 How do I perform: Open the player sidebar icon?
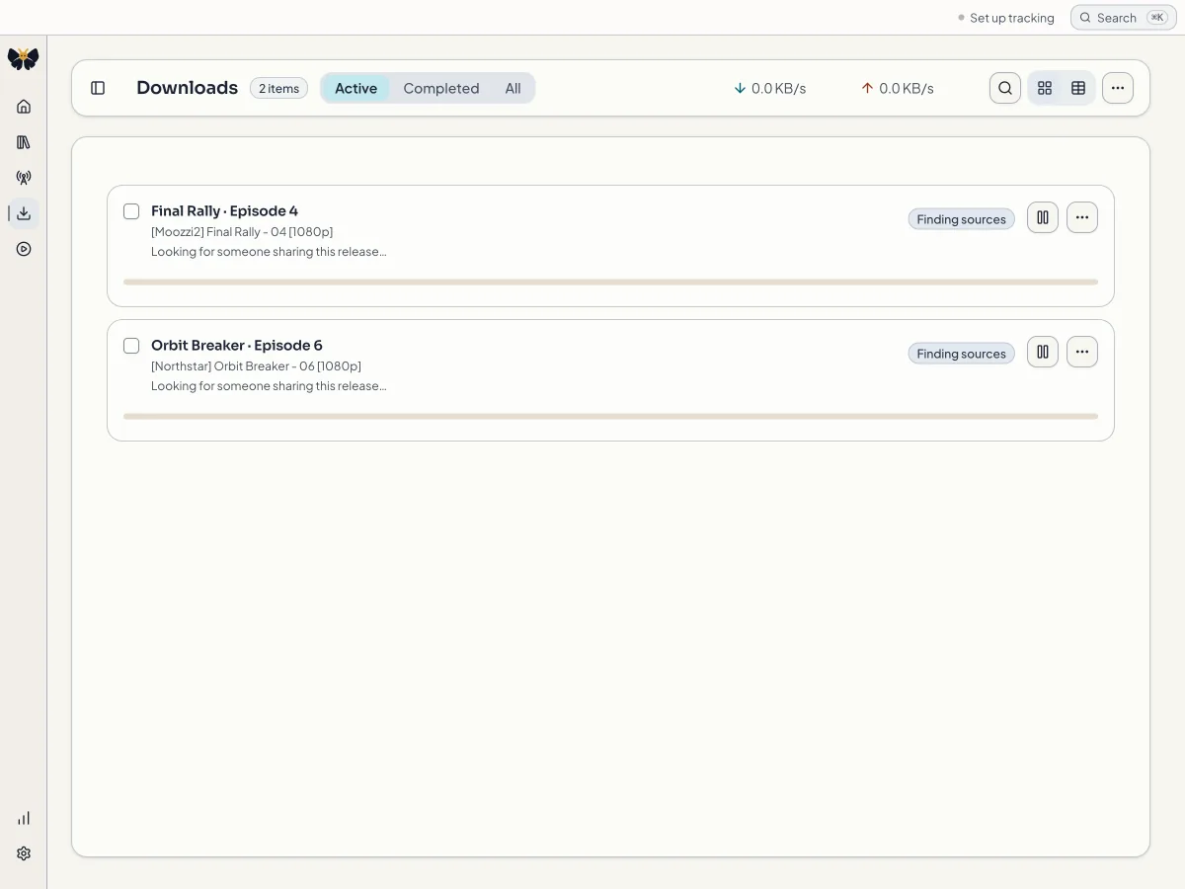24,249
